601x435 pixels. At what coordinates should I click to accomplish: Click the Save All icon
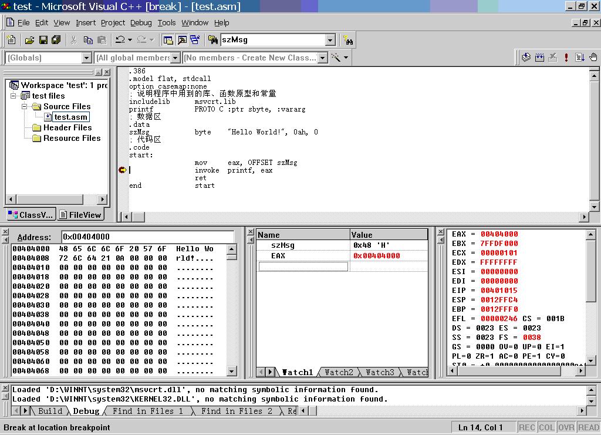pos(56,40)
